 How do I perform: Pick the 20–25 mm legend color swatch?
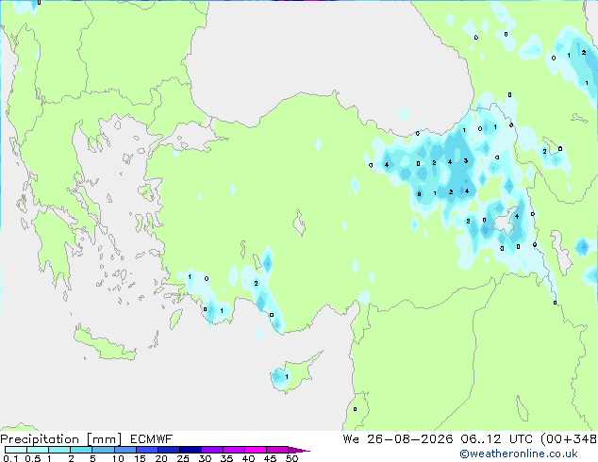(x=168, y=450)
